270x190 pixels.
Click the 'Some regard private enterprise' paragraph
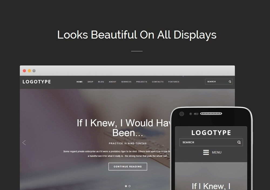[x=117, y=154]
